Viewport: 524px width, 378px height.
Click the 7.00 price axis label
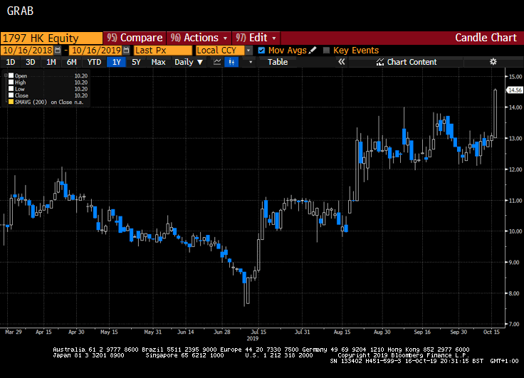point(515,324)
